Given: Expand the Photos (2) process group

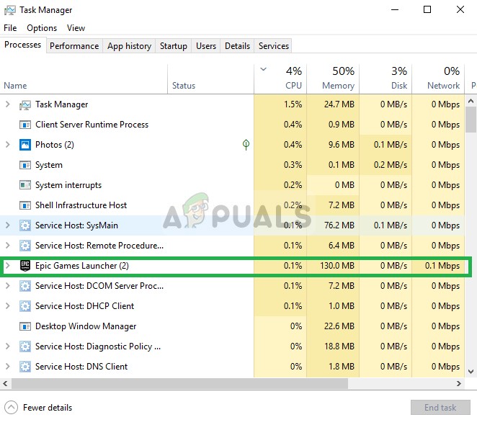Looking at the screenshot, I should [x=8, y=145].
